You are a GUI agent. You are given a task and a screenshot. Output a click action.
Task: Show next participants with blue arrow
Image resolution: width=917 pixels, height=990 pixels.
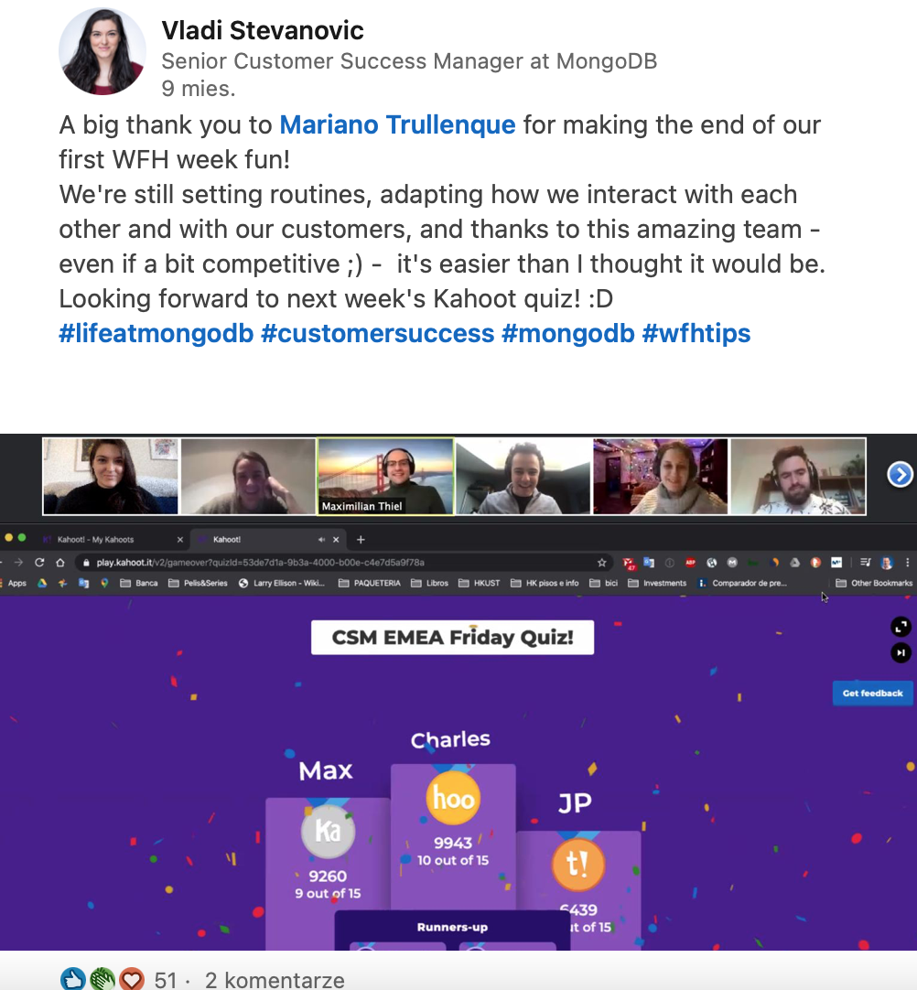pos(900,475)
